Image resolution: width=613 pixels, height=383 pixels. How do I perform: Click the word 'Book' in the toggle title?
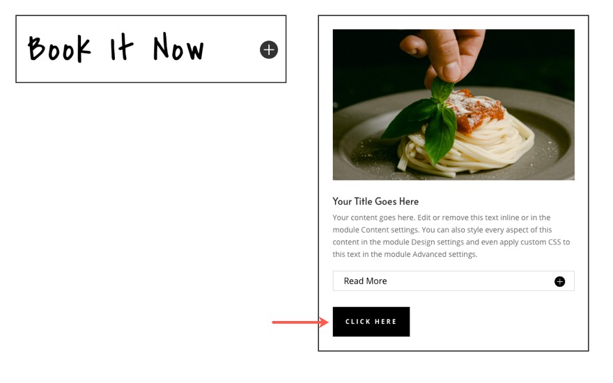59,49
